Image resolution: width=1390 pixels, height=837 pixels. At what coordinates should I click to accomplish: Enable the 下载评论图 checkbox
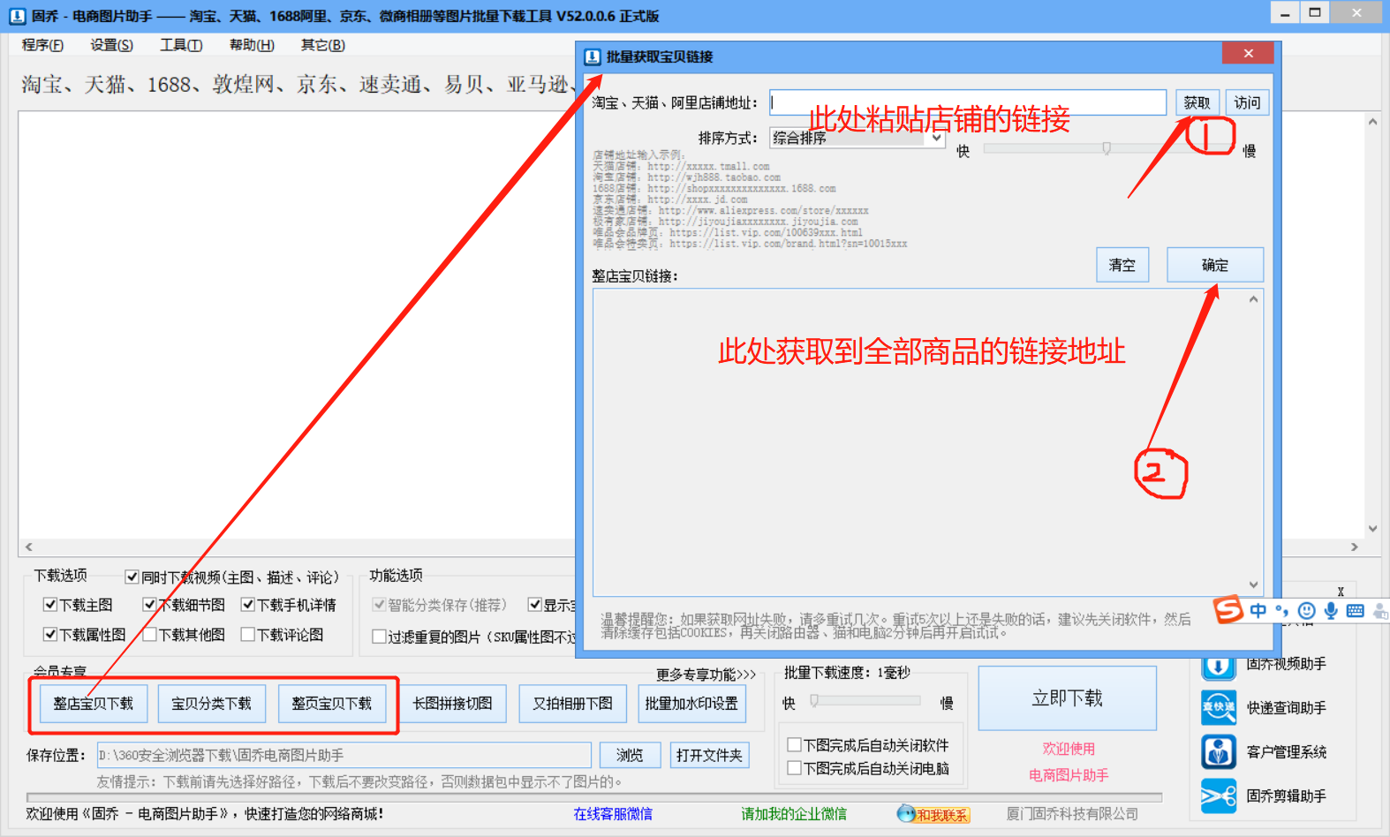pyautogui.click(x=248, y=635)
